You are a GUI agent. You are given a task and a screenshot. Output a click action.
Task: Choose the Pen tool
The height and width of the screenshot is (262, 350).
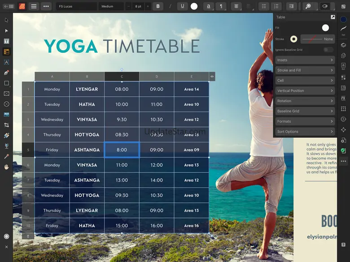pos(6,73)
